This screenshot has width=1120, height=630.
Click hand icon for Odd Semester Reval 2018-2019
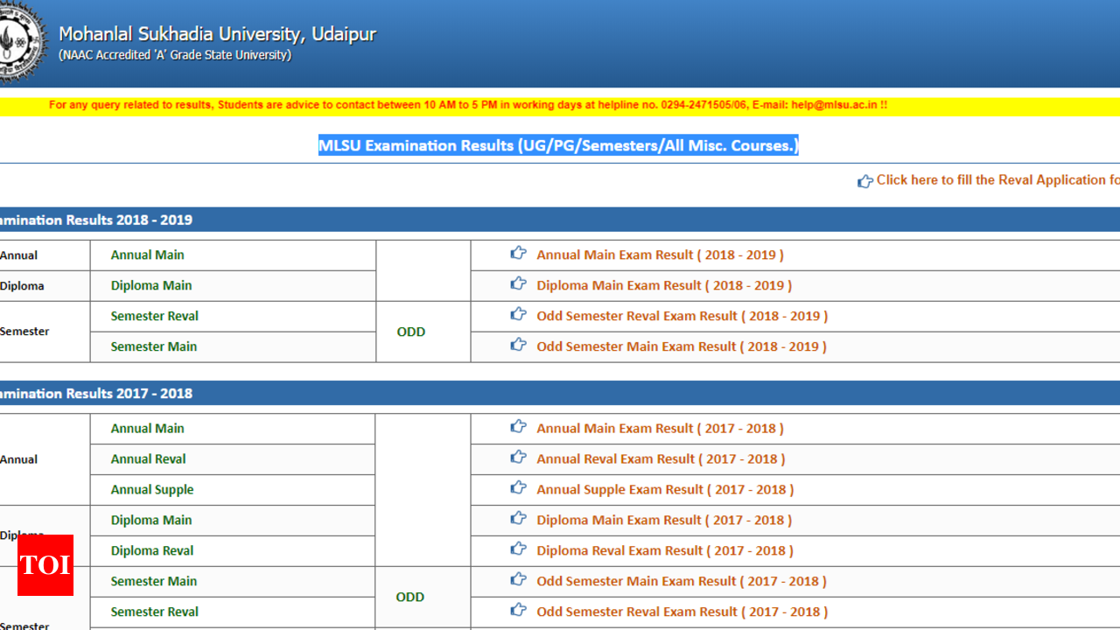click(x=519, y=315)
